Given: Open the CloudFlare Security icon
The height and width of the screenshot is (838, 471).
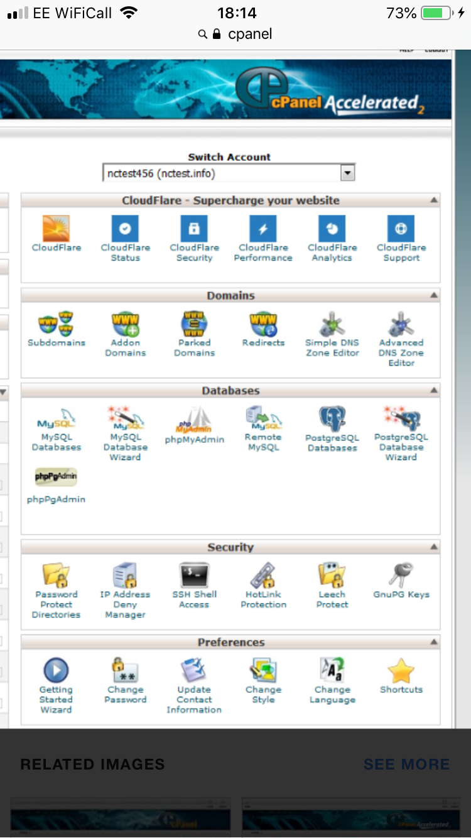Looking at the screenshot, I should click(194, 229).
